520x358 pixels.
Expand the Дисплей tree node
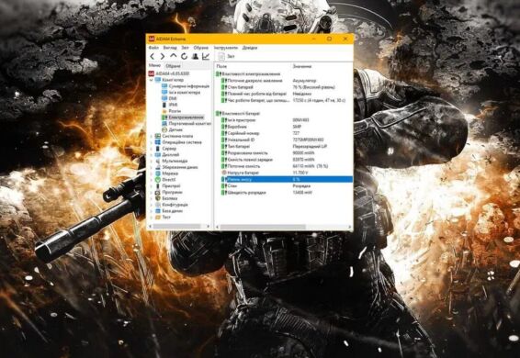pos(152,155)
